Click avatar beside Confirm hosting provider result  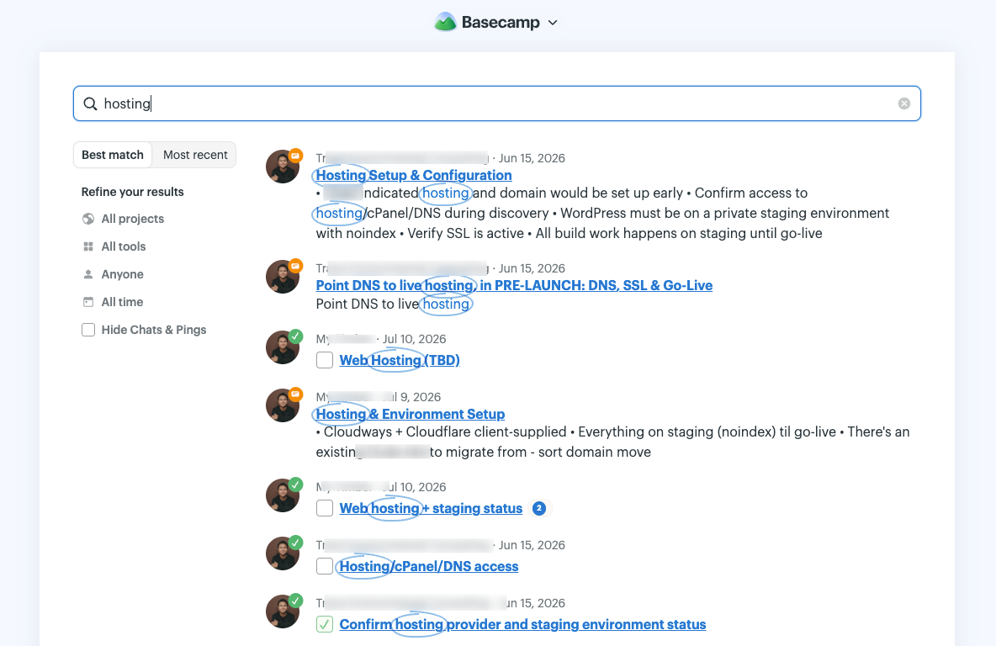click(283, 612)
